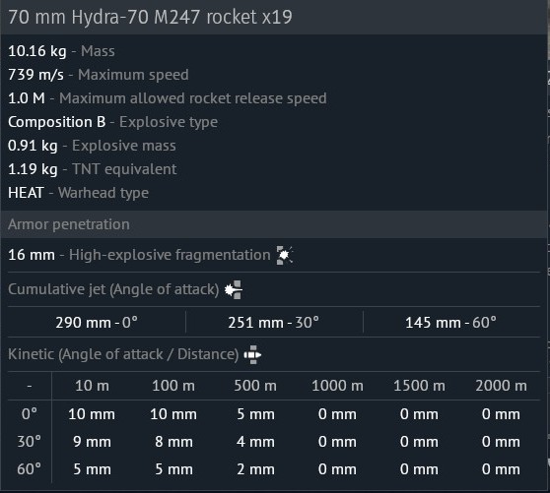Click the '0°' row header
The image size is (550, 493).
click(x=30, y=414)
